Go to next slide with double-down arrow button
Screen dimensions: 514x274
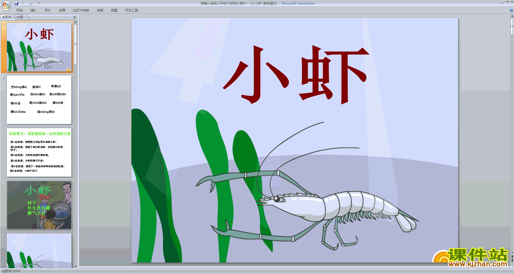click(x=512, y=260)
